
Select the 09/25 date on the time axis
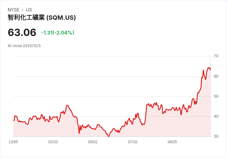pyautogui.click(x=172, y=142)
